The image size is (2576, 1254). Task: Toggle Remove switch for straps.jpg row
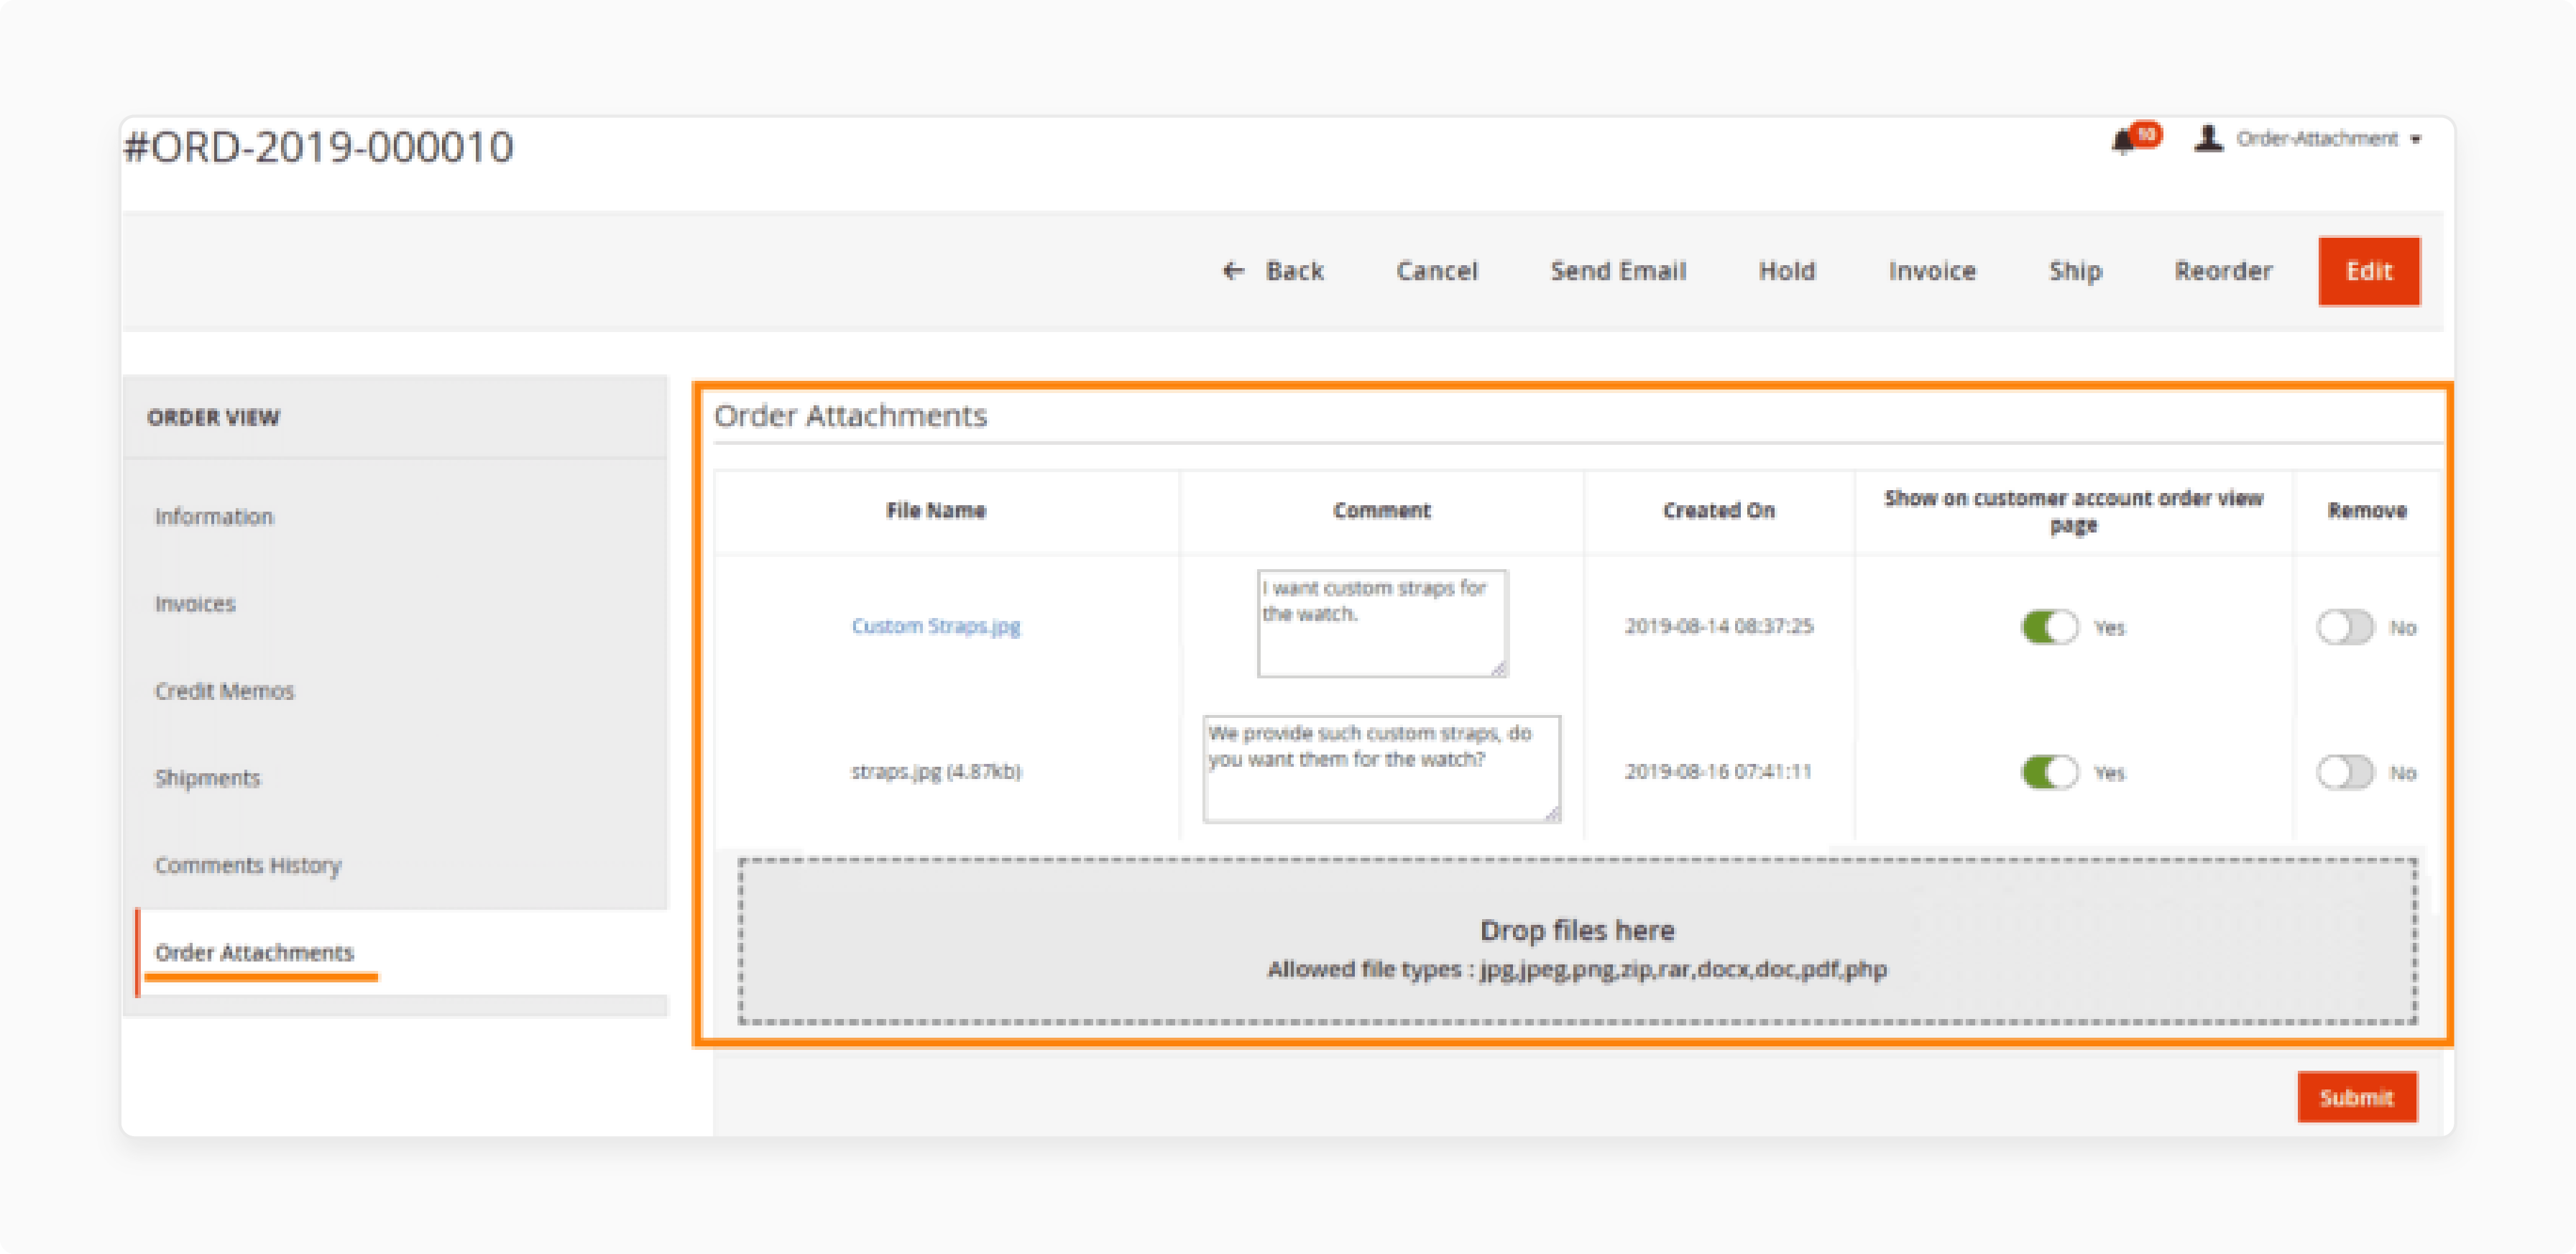(x=2345, y=772)
